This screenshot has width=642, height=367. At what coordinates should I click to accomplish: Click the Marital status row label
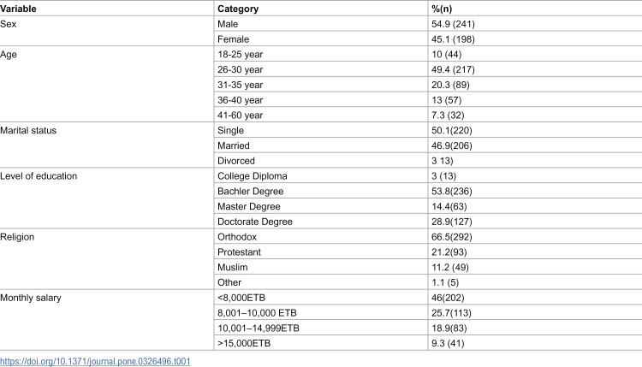click(x=28, y=131)
